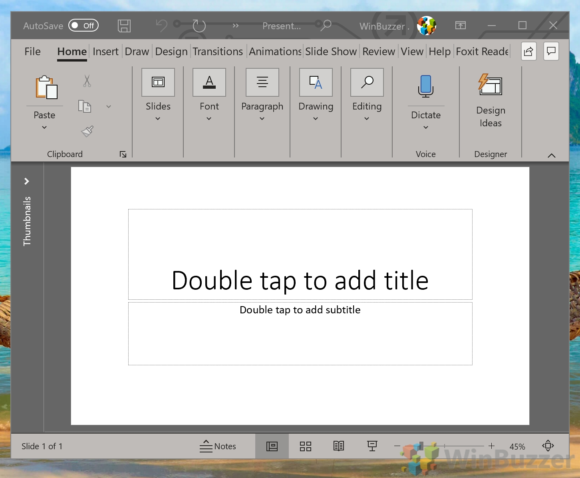Screen dimensions: 580x478
Task: Go to the Animations tab
Action: click(275, 52)
